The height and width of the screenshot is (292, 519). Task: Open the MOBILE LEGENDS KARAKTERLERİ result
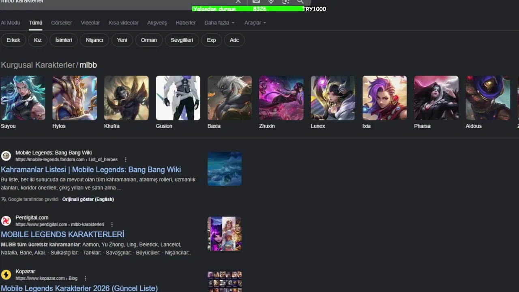tap(62, 234)
